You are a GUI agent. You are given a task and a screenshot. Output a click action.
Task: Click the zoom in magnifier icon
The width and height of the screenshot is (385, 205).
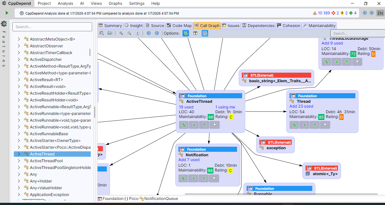click(x=121, y=33)
